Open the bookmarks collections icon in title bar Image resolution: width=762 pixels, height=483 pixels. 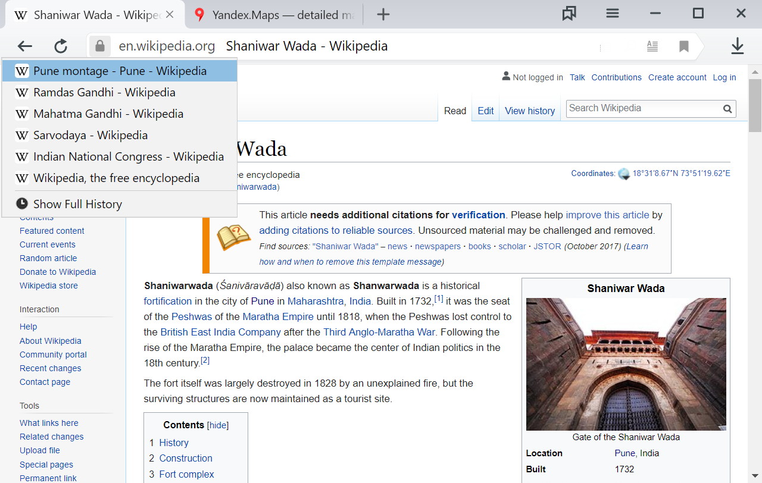(569, 14)
